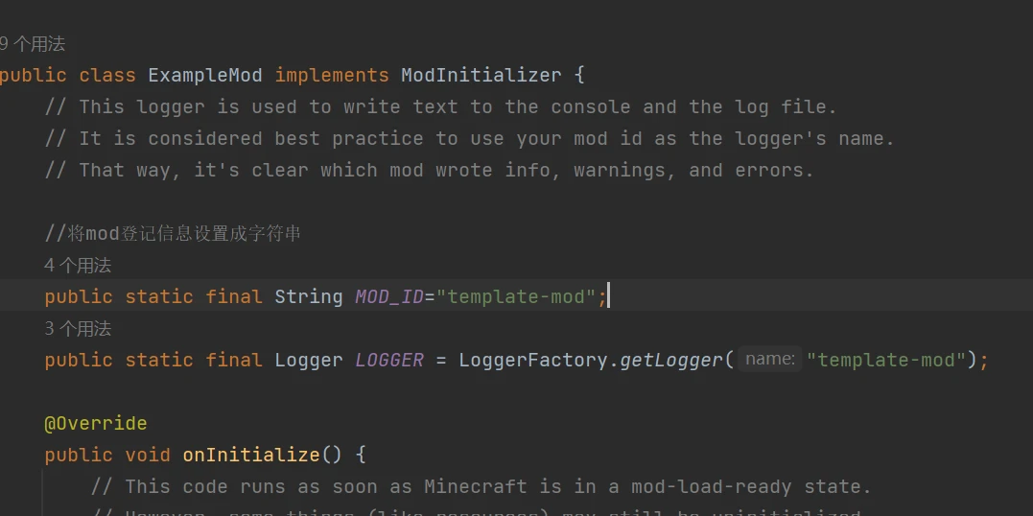1033x516 pixels.
Task: Click the Logger type in the LOGGER declaration
Action: click(309, 361)
